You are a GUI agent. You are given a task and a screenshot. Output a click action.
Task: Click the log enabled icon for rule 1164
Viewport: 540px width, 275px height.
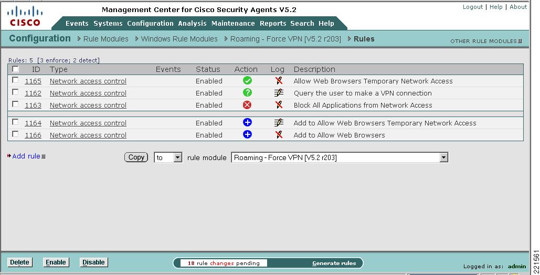tap(279, 123)
